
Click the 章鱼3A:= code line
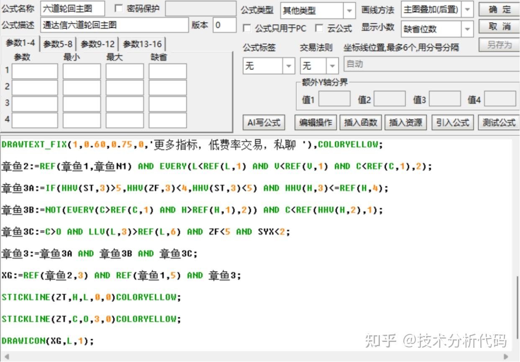[195, 188]
